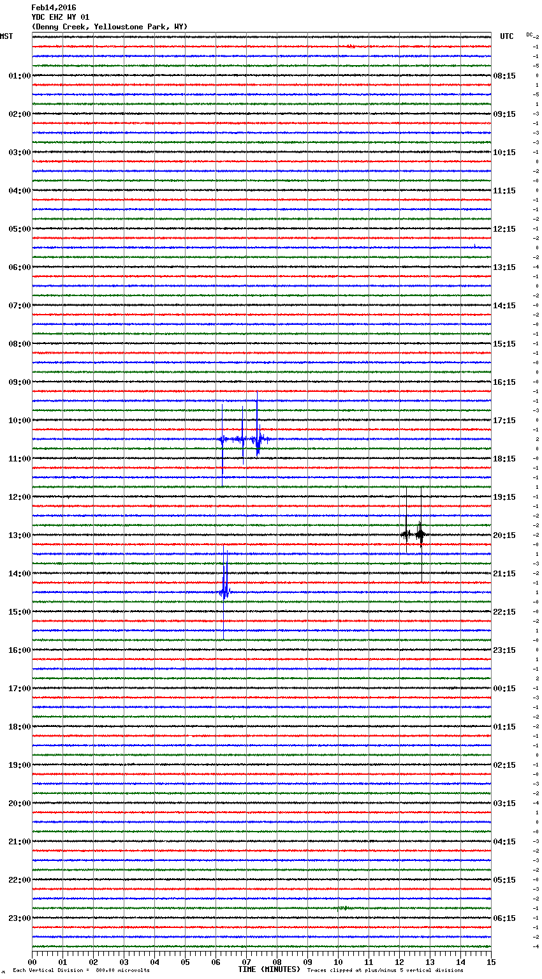Click minute 00 on the bottom axis
The image size is (542, 979).
pos(33,962)
